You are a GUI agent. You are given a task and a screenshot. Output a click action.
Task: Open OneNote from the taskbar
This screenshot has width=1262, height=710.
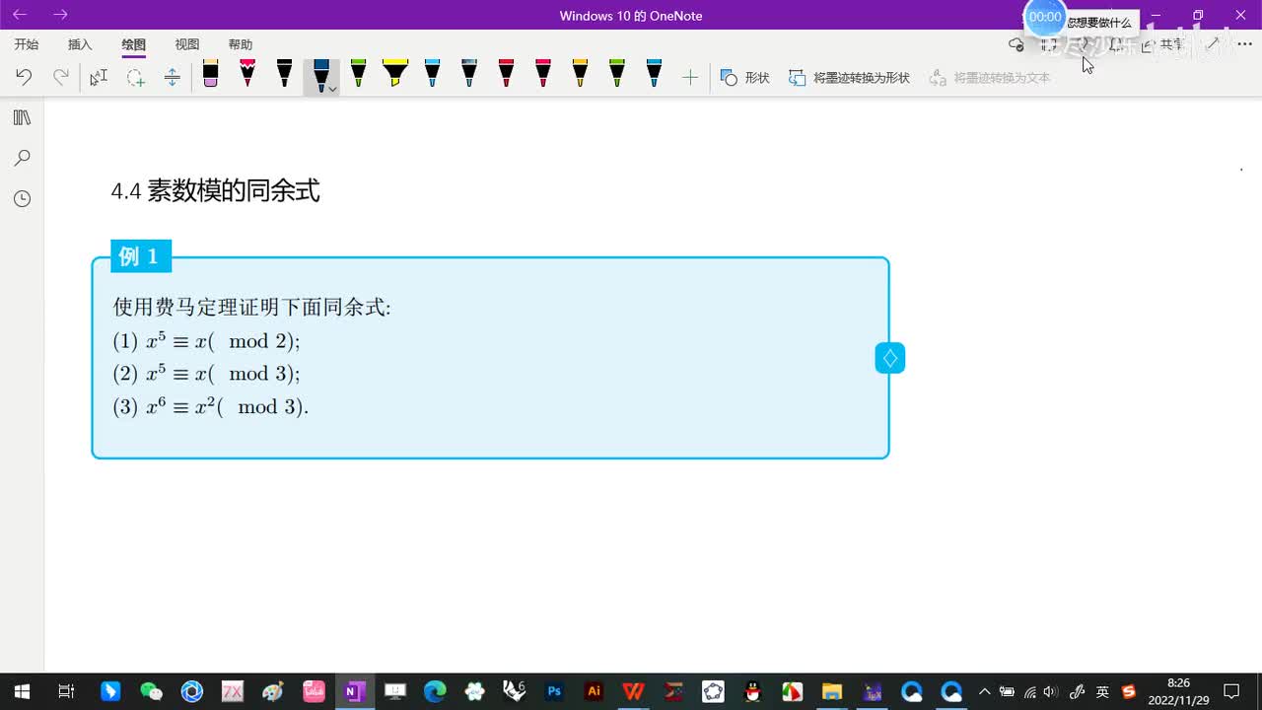coord(353,691)
